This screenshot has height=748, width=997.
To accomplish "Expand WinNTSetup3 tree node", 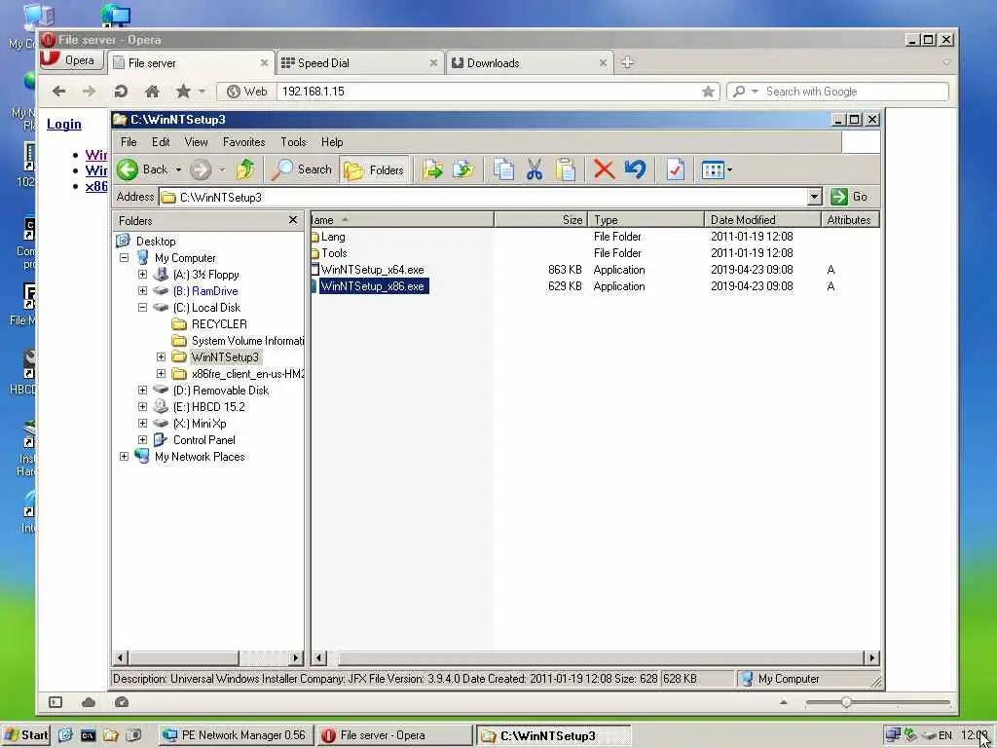I will (161, 356).
